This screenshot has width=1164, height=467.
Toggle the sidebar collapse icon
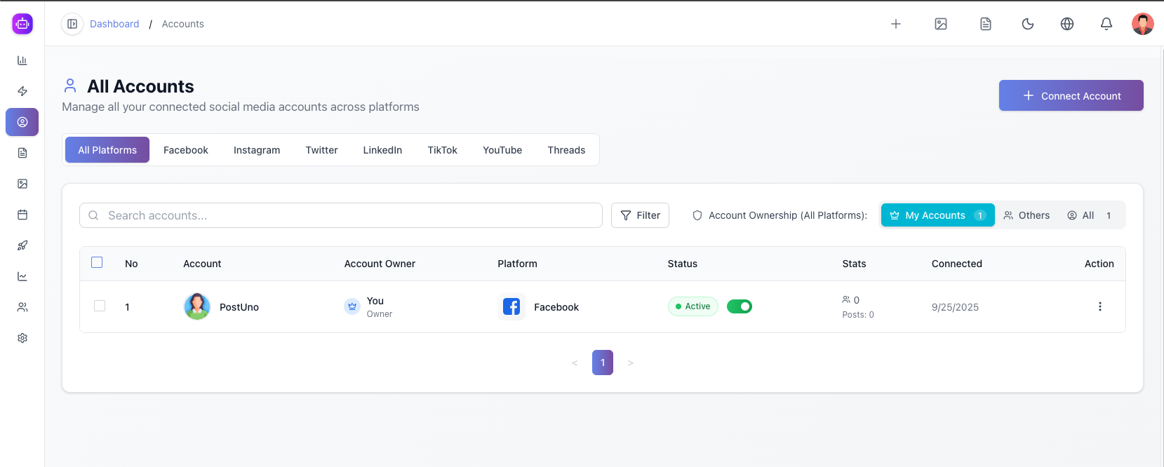tap(72, 24)
